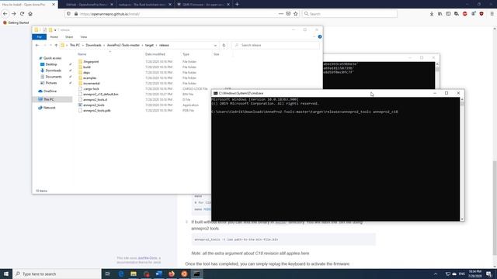Open Edge from the taskbar
497x279 pixels.
click(x=121, y=274)
